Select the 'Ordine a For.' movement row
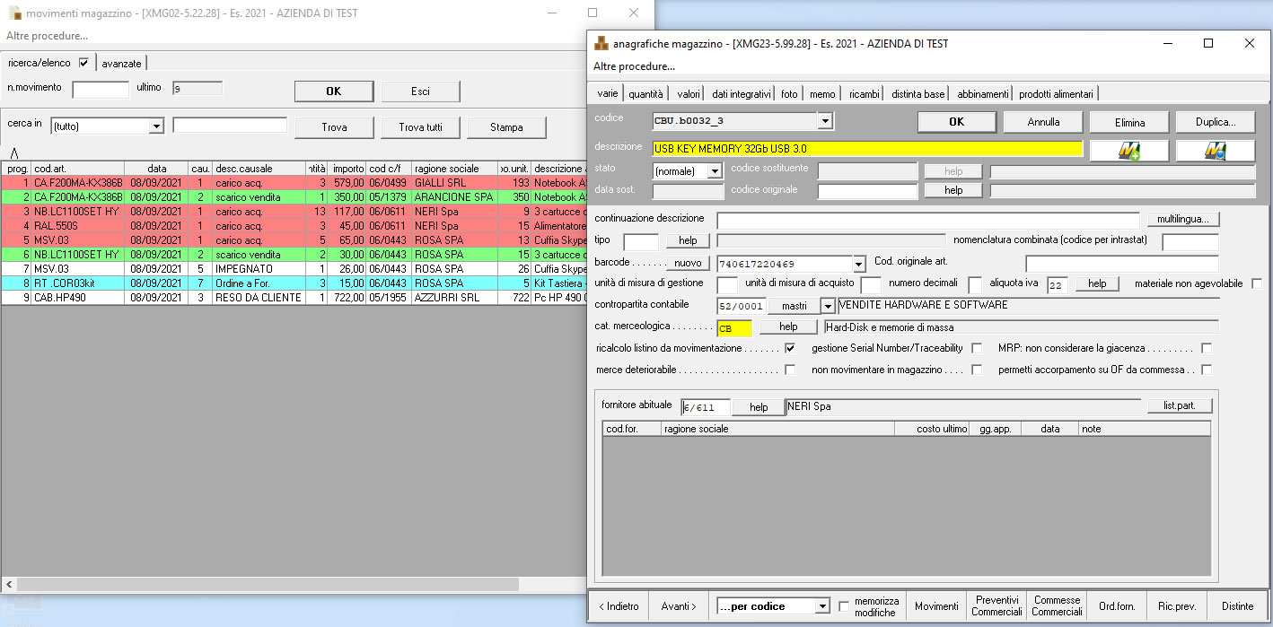 coord(294,283)
